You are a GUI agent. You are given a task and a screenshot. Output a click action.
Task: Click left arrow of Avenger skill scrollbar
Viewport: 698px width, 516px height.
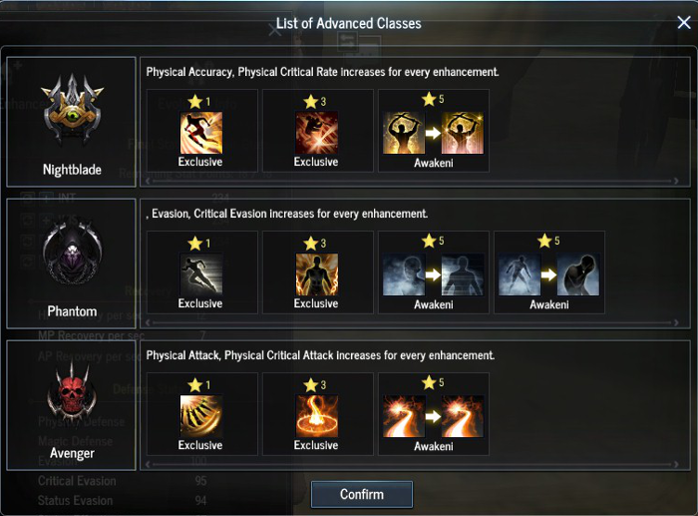tap(149, 464)
